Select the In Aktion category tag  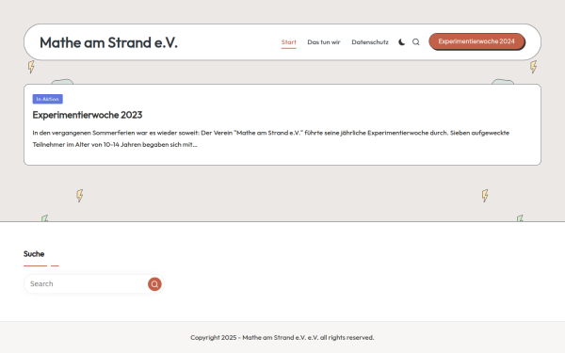(x=48, y=99)
